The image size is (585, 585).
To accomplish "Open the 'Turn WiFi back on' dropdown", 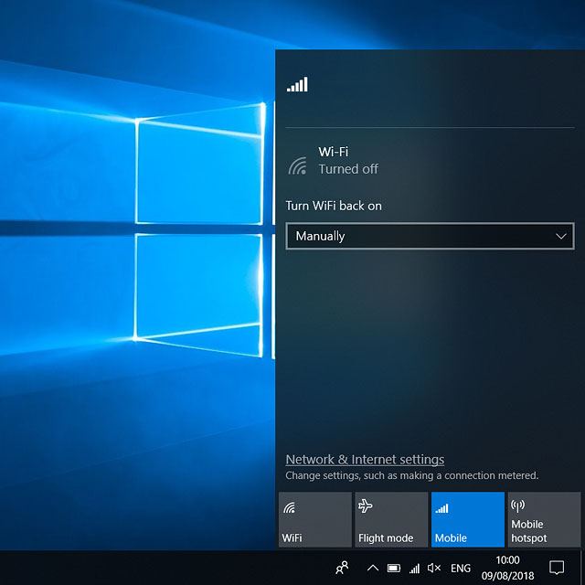I will click(x=430, y=236).
